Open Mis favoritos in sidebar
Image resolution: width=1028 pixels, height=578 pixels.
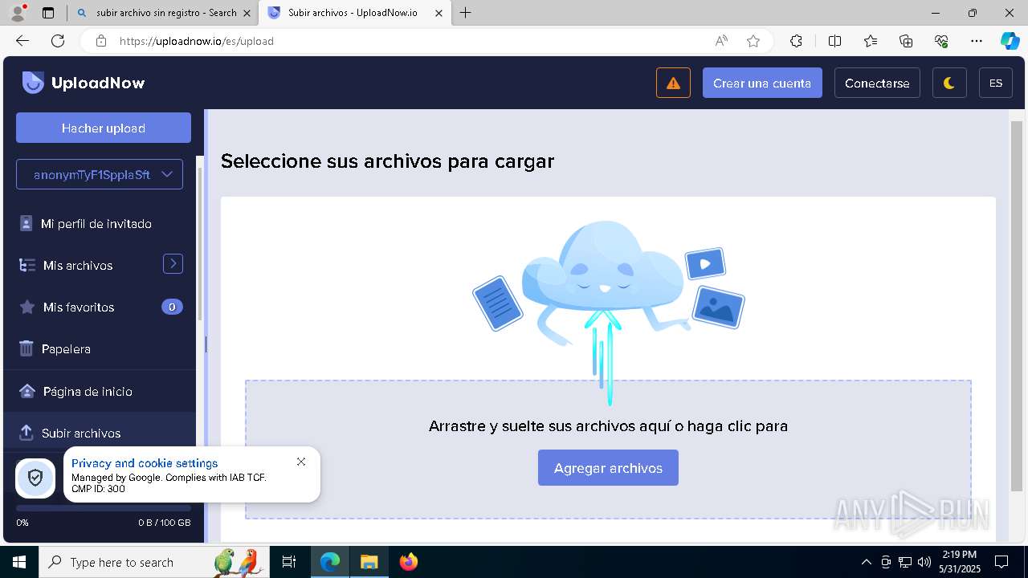pos(79,307)
